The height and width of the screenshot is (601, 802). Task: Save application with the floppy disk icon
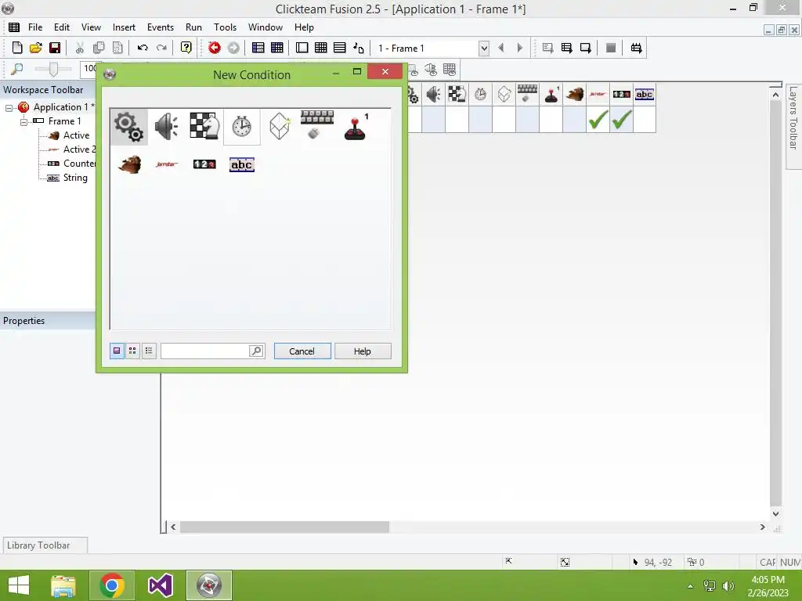55,48
